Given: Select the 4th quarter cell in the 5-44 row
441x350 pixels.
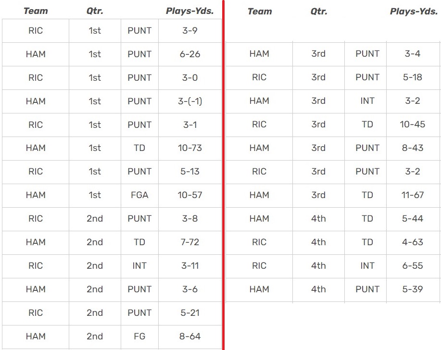Looking at the screenshot, I should (318, 219).
